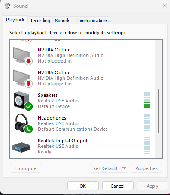The image size is (170, 195).
Task: Close the Sound dialog window
Action: tap(165, 6)
